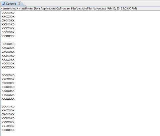Viewport: 160px width, 136px height.
Task: Click the XXXXXXX row ending the last maze
Action: click(x=8, y=130)
